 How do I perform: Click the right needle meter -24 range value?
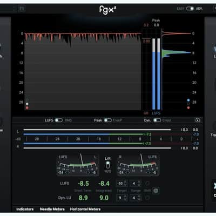(122, 172)
